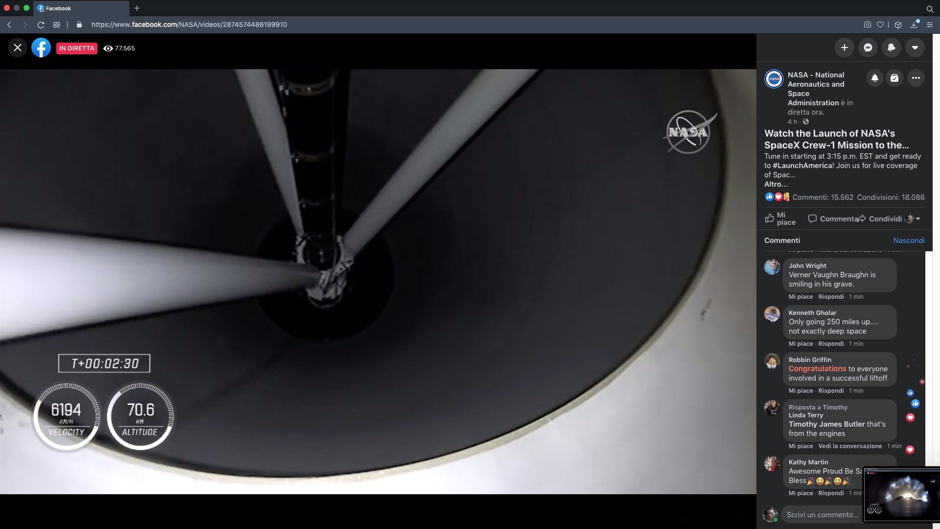Click the IN DIRETTA live badge
Image resolution: width=940 pixels, height=529 pixels.
coord(76,48)
